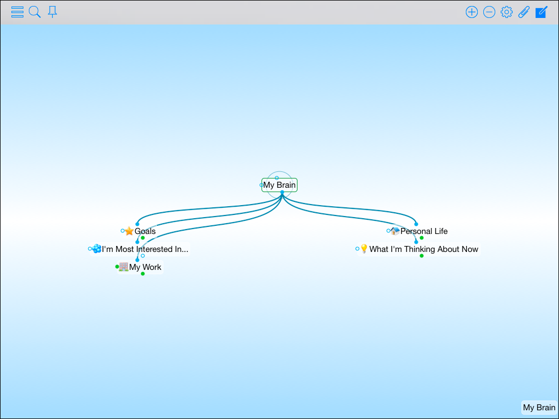Screen dimensions: 559x419
Task: Open the hamburger menu icon
Action: click(17, 12)
